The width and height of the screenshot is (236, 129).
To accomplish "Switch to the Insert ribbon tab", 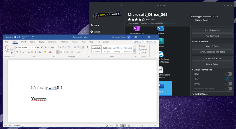I will [x=24, y=42].
